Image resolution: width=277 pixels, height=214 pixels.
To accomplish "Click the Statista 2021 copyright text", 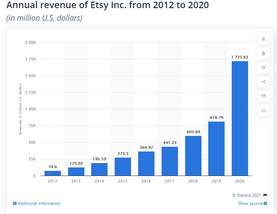I will (x=247, y=195).
